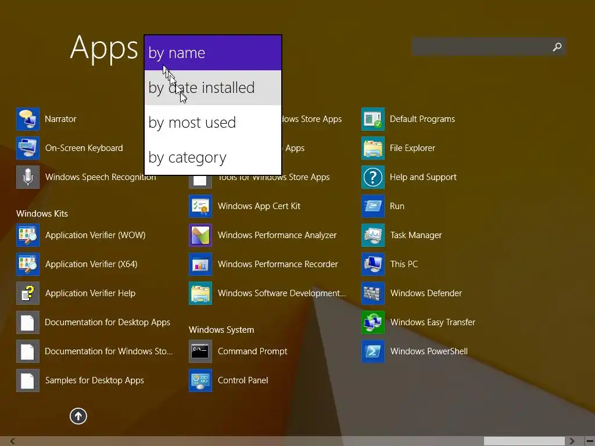Viewport: 595px width, 446px height.
Task: Open the Narrator app icon
Action: pyautogui.click(x=28, y=119)
